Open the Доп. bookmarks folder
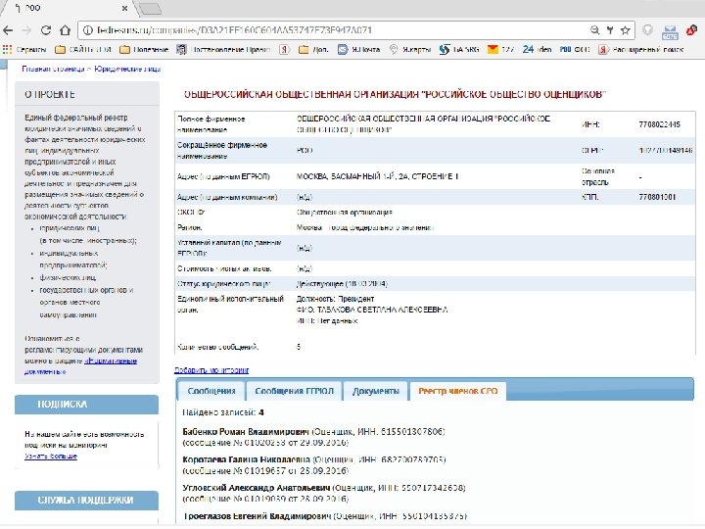Viewport: 705px width, 529px height. coord(314,50)
